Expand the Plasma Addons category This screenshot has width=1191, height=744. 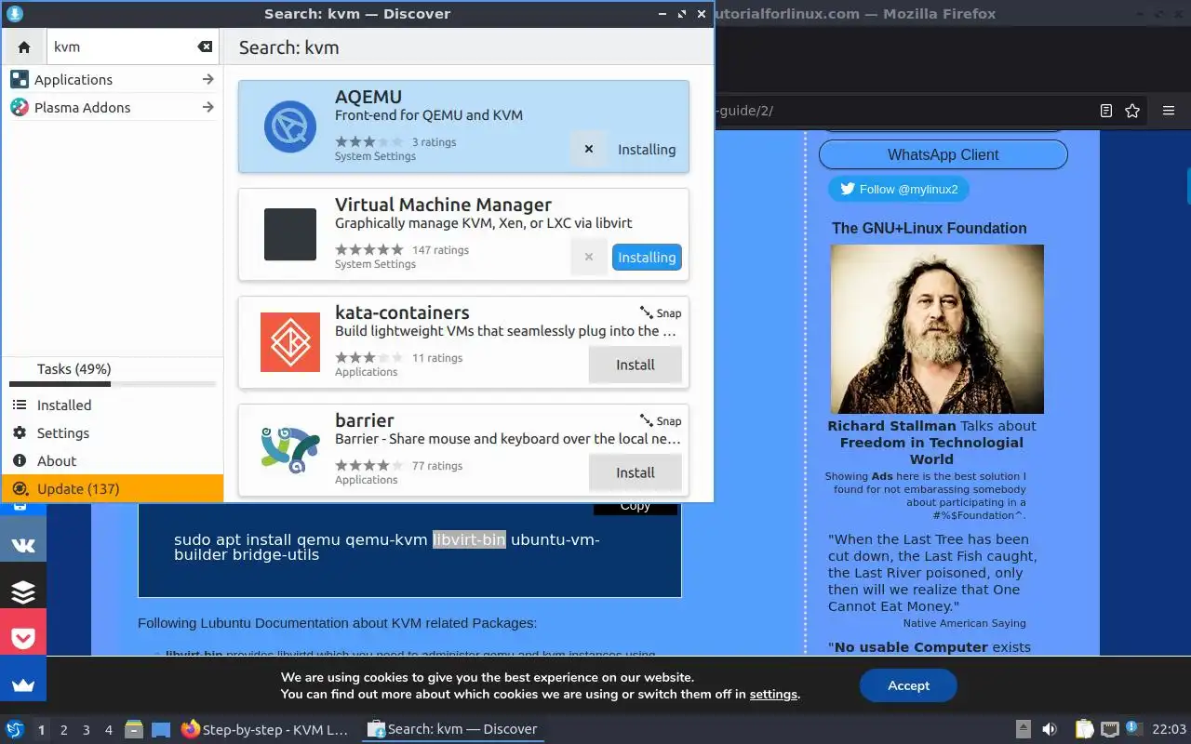tap(113, 108)
